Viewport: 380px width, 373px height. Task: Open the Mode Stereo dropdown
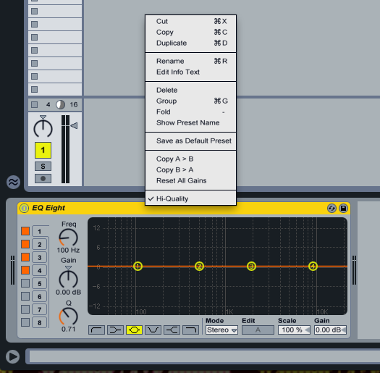pos(221,330)
